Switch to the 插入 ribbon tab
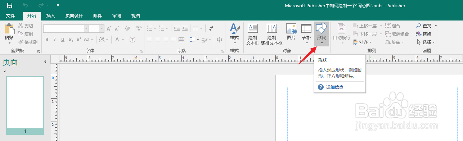Screen dimensions: 463x141 click(x=51, y=16)
